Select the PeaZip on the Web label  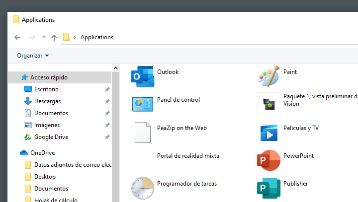click(x=182, y=128)
